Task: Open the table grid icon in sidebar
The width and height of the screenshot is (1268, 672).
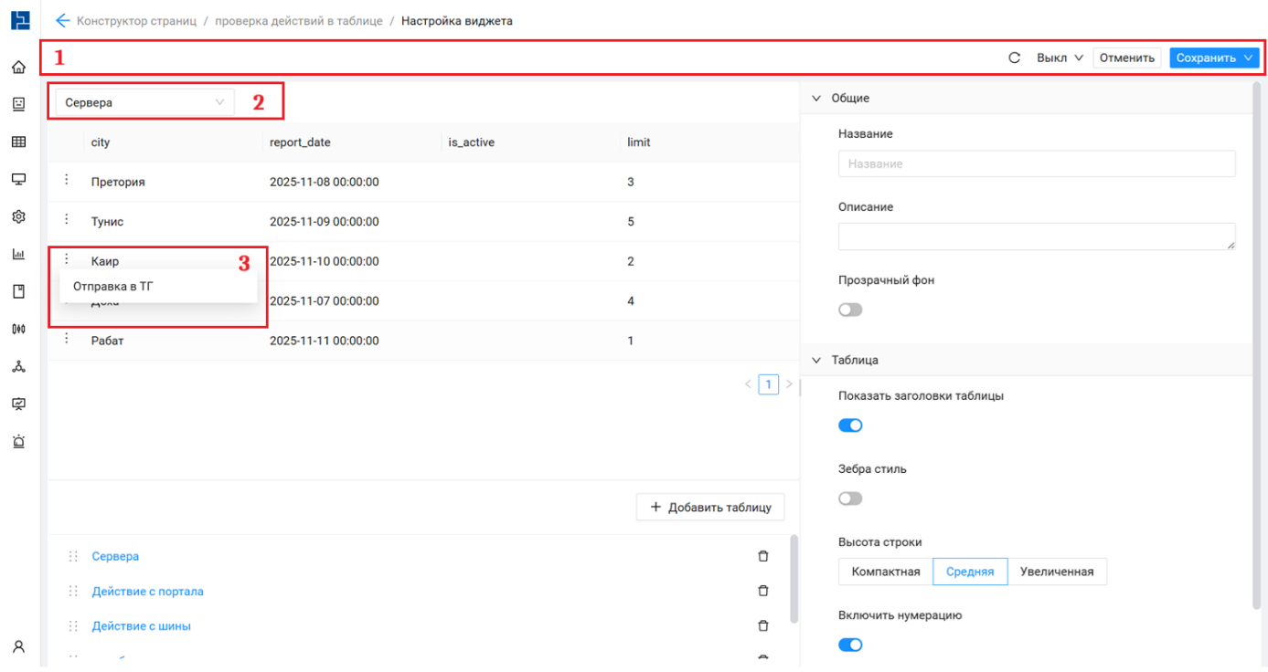Action: coord(18,142)
